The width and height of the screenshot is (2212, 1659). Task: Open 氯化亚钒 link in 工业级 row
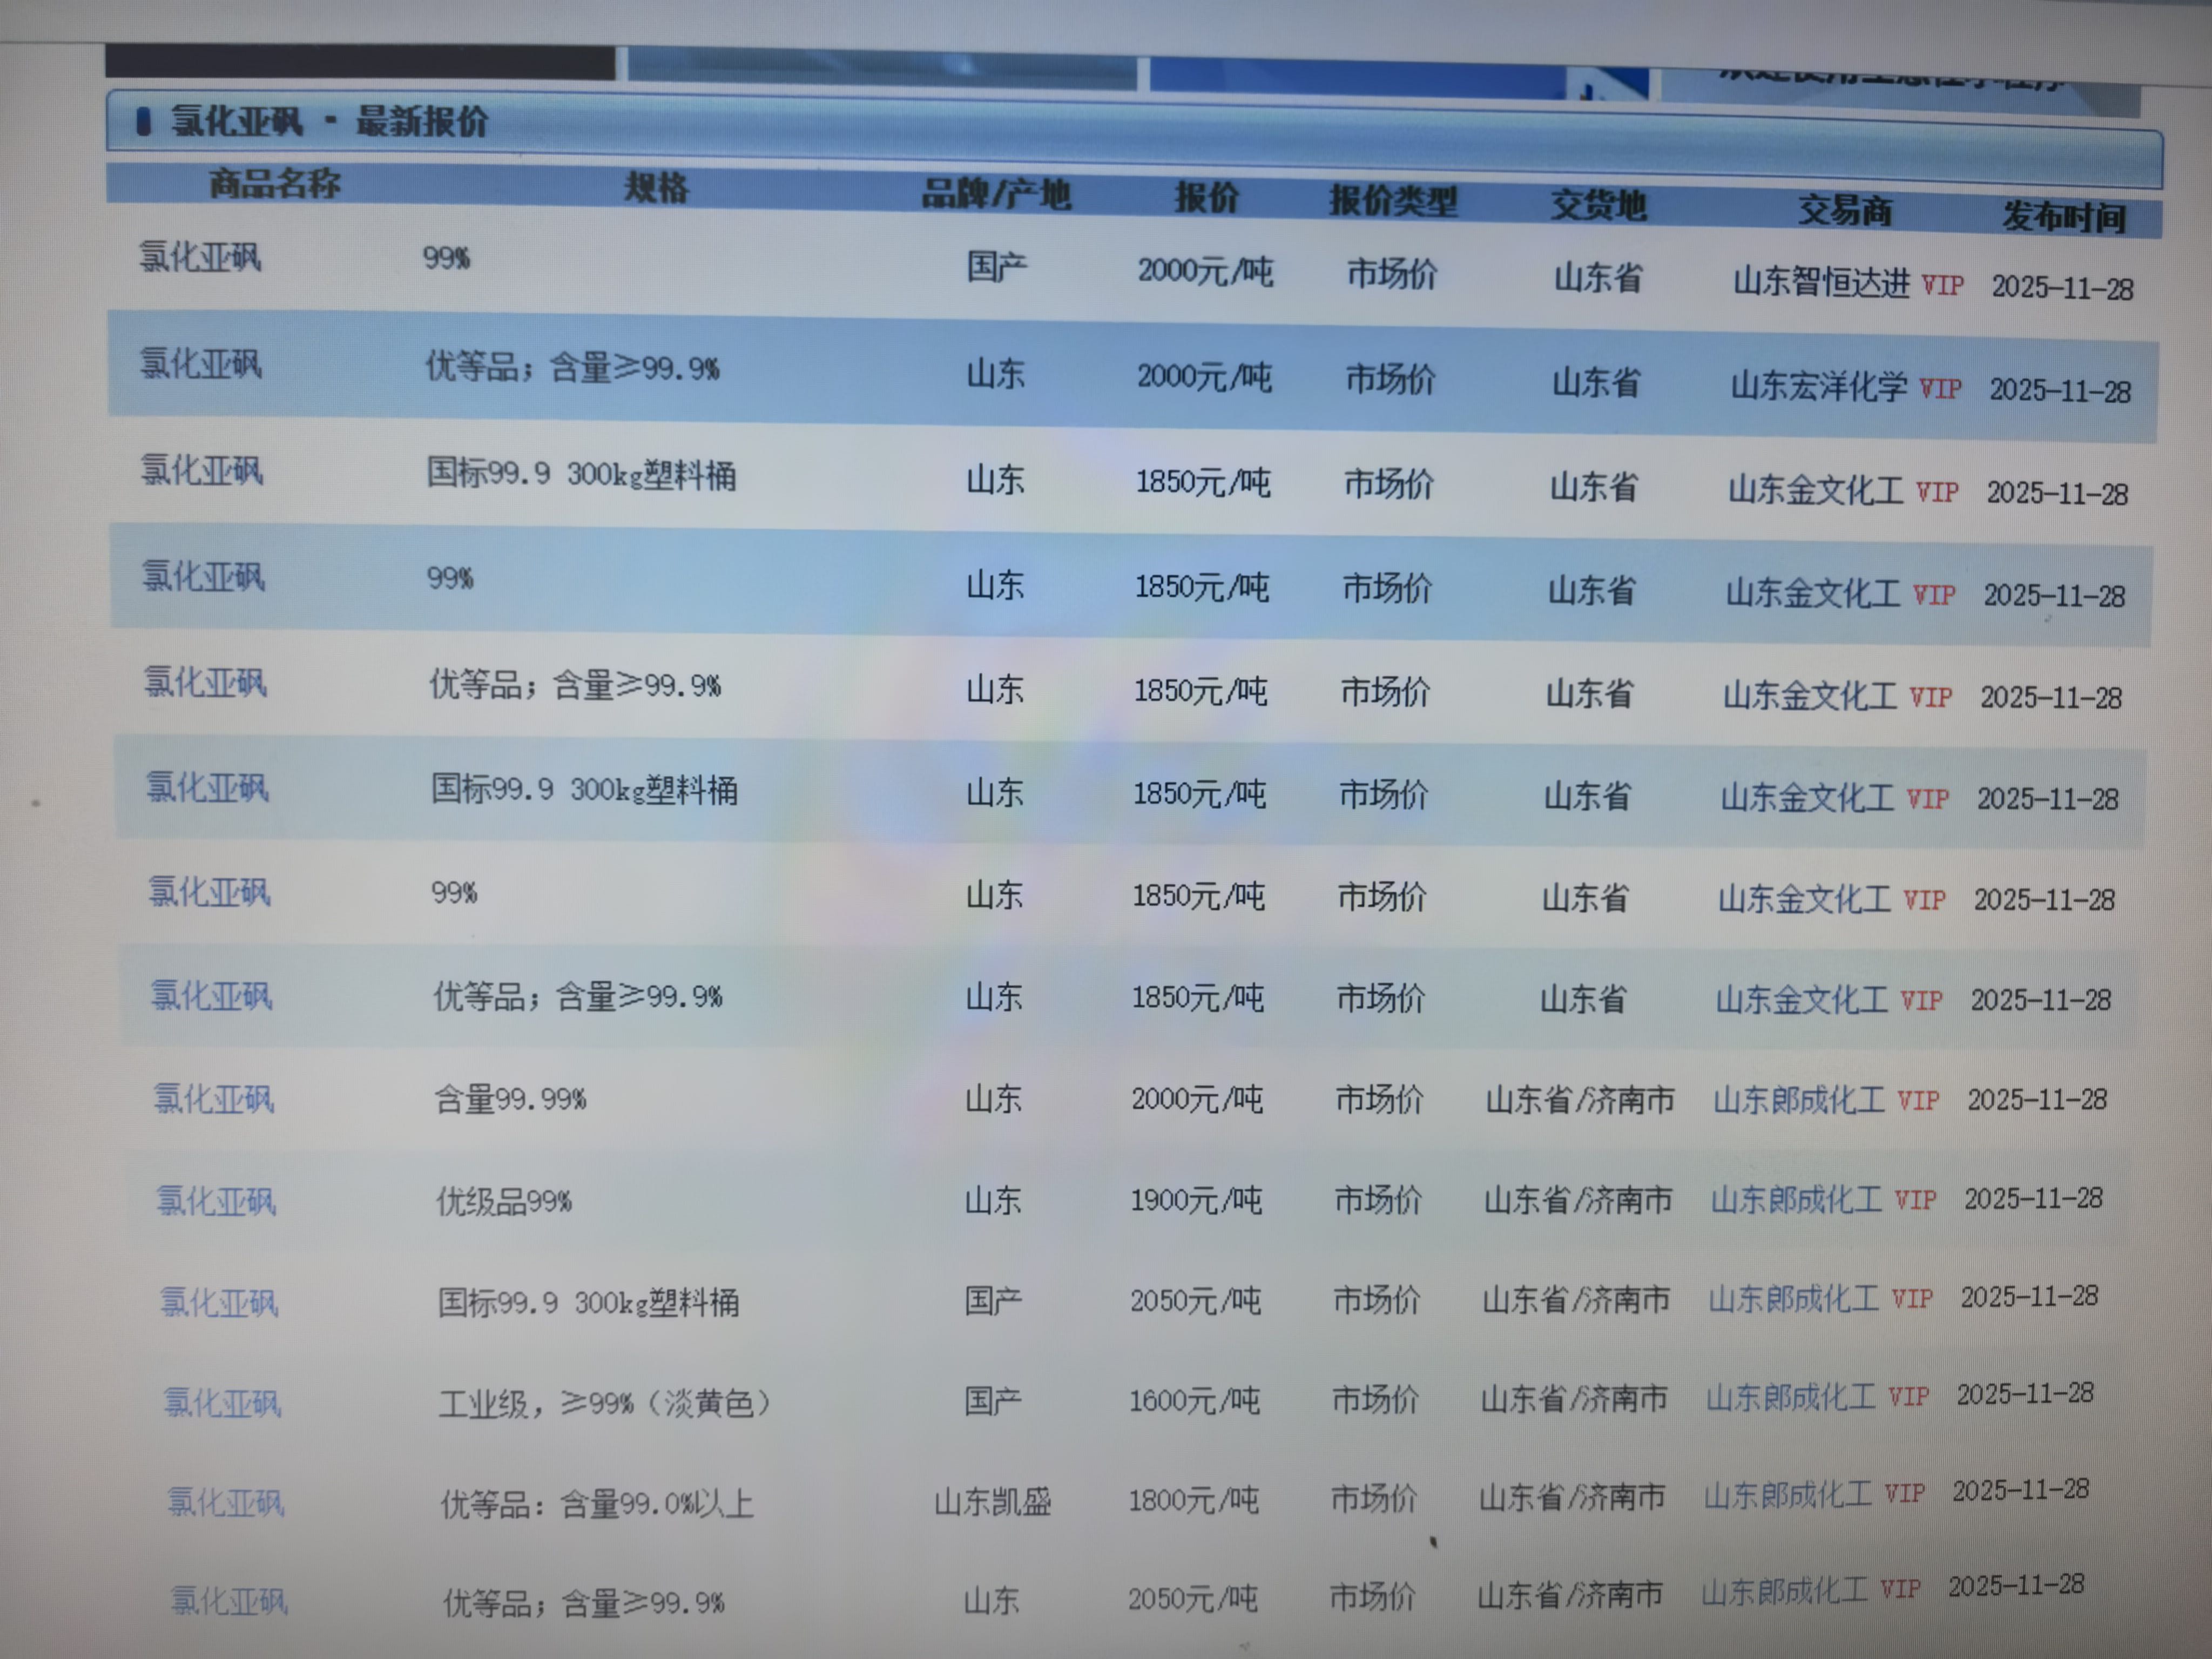click(222, 1403)
